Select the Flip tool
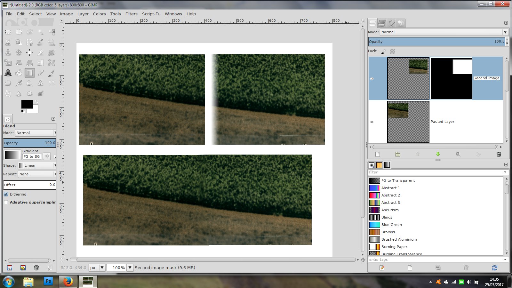 tap(41, 63)
